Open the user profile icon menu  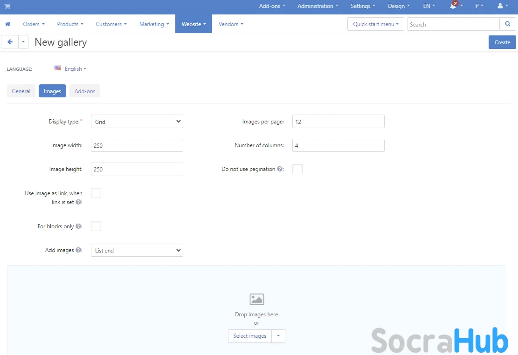pyautogui.click(x=500, y=7)
